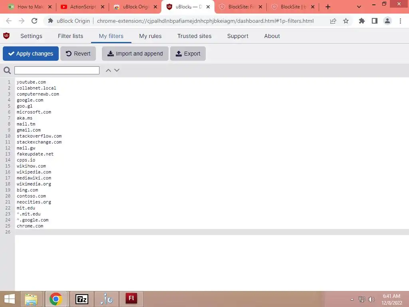
Task: Click the uBlock Origin shield logo
Action: [6, 36]
